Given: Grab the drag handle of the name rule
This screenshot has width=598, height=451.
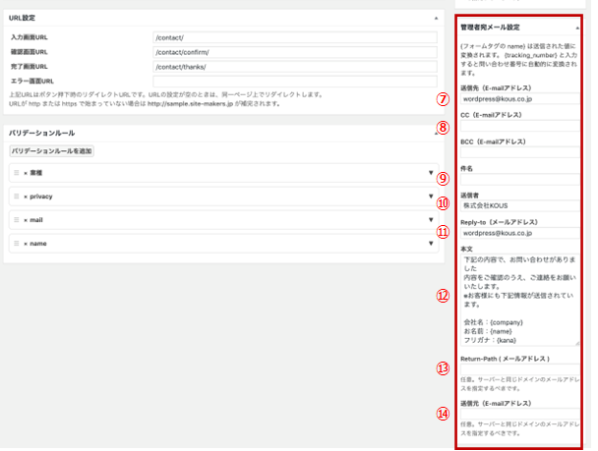Looking at the screenshot, I should pyautogui.click(x=16, y=243).
